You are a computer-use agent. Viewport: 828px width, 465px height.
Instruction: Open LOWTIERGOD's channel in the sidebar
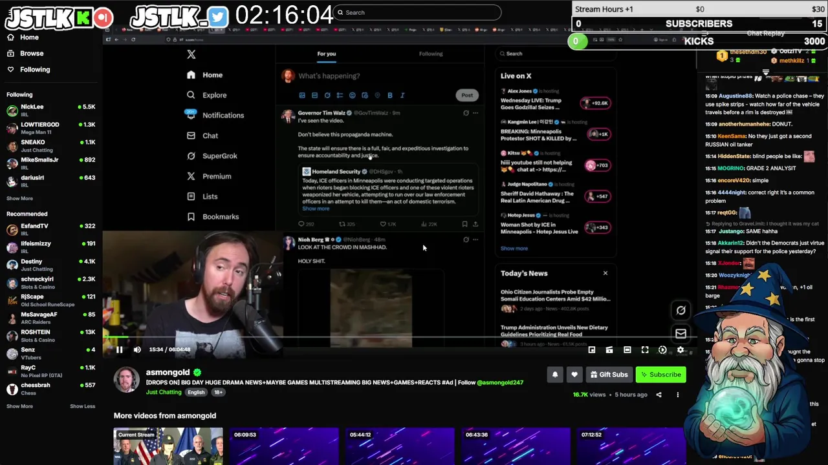click(x=50, y=128)
